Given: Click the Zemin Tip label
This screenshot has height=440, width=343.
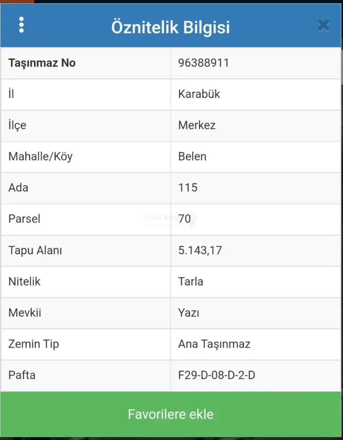Looking at the screenshot, I should [x=34, y=344].
